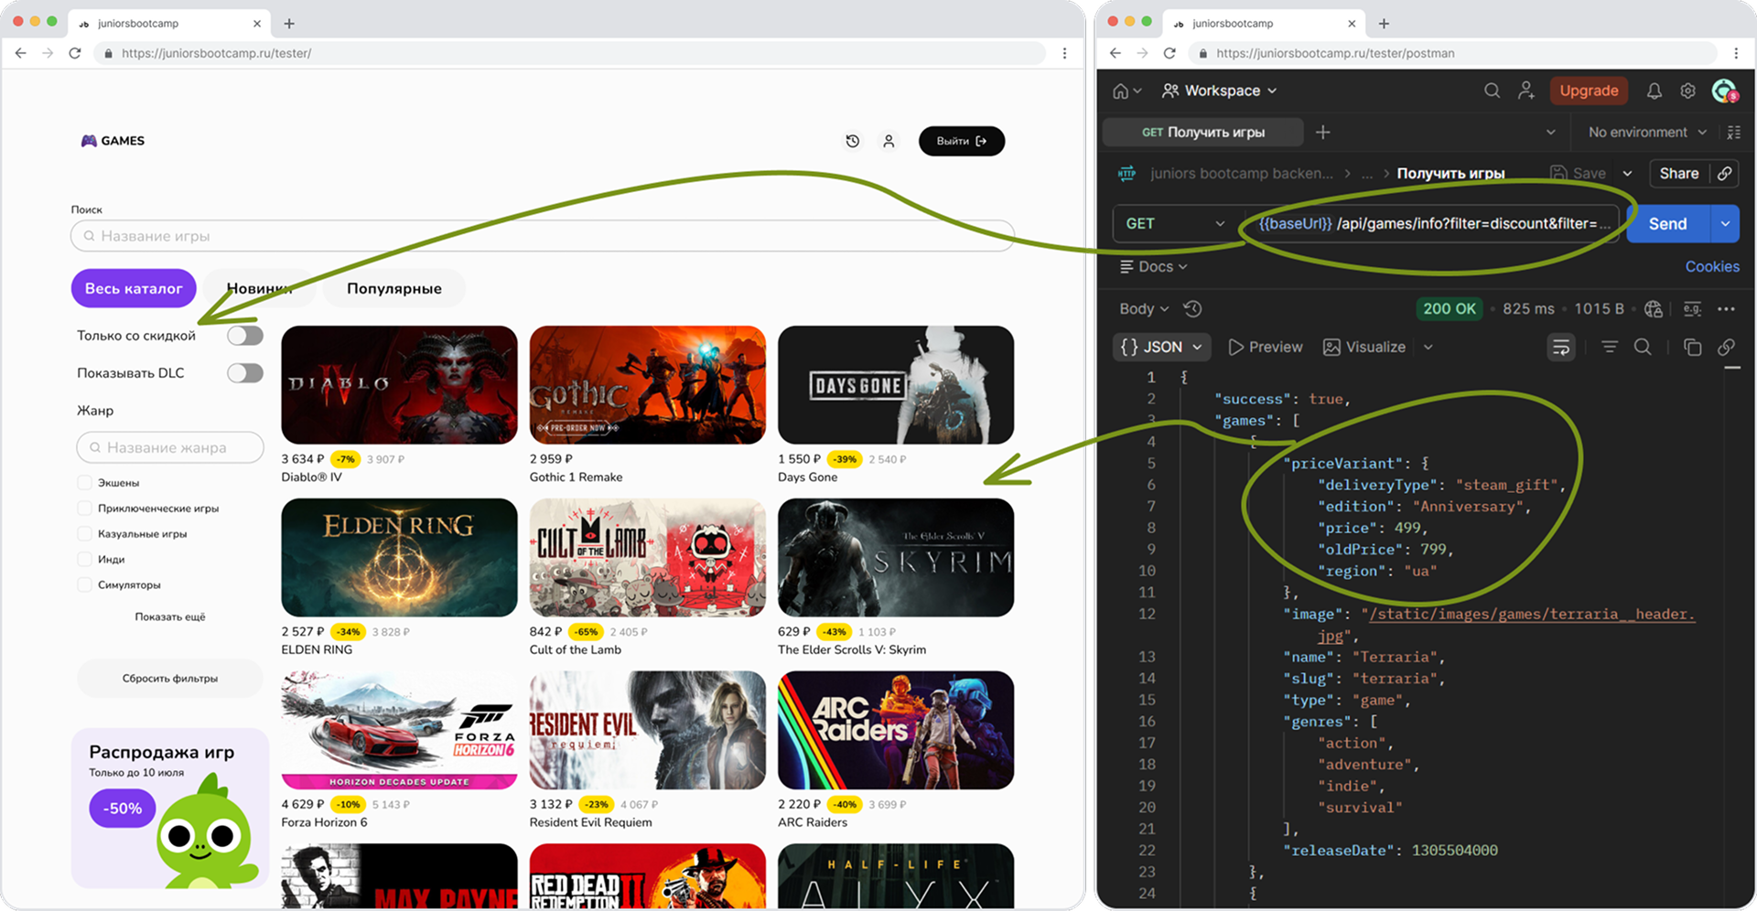This screenshot has width=1757, height=911.
Task: Open the Postman home icon dropdown
Action: tap(1126, 91)
